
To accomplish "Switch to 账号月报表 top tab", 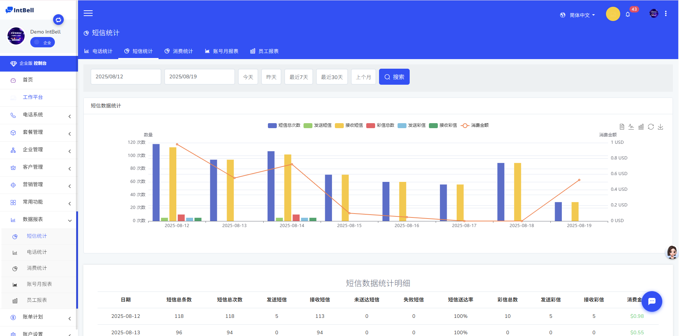I will (x=222, y=51).
